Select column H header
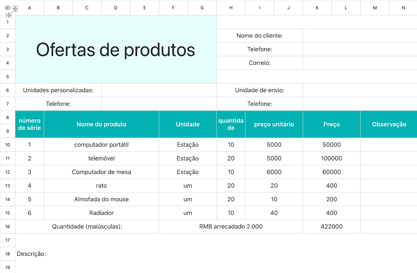 click(231, 8)
